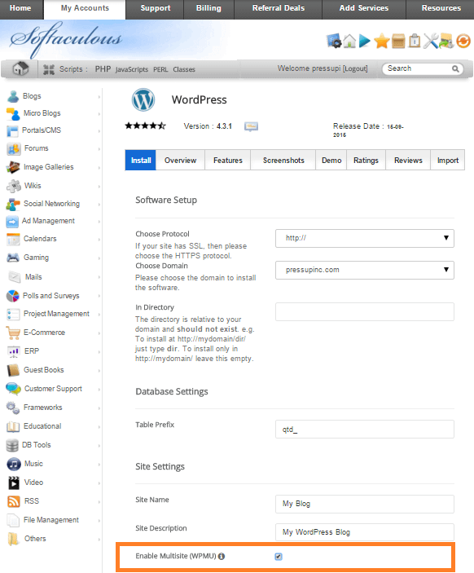
Task: Open the Customer Support category
Action: (53, 389)
